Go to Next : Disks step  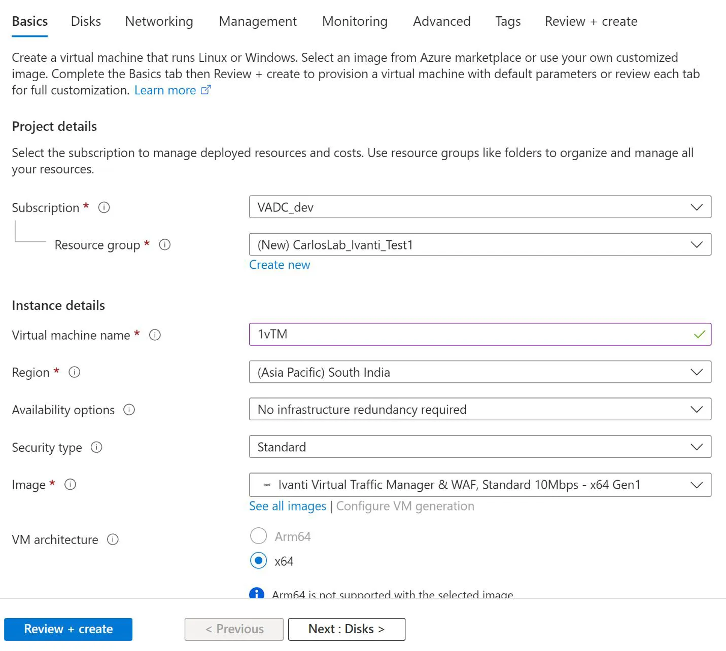coord(347,629)
